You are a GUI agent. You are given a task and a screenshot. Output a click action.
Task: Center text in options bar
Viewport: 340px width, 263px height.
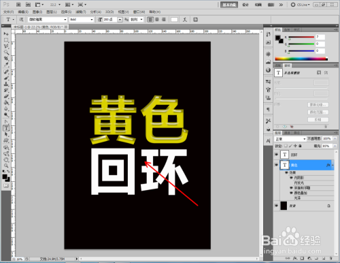(x=157, y=20)
